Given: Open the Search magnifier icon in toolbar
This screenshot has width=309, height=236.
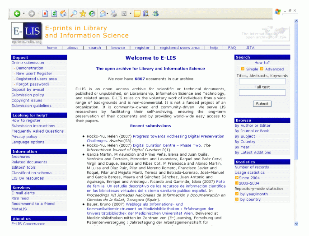Looking at the screenshot, I should click(74, 14).
